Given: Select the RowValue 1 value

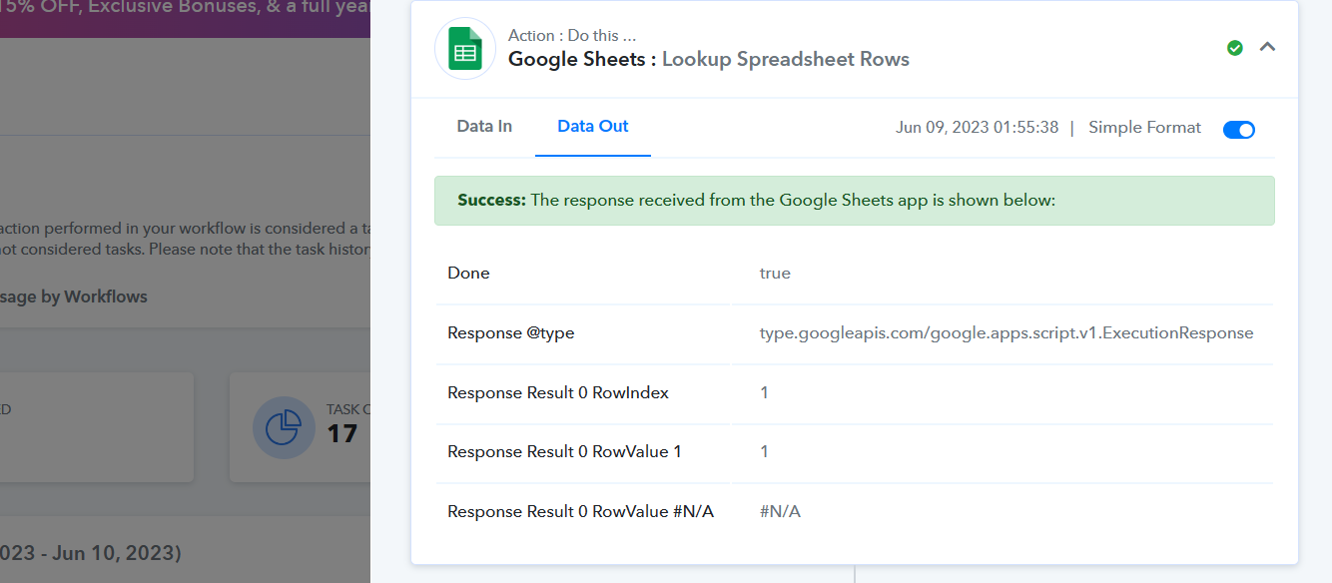Looking at the screenshot, I should point(765,452).
